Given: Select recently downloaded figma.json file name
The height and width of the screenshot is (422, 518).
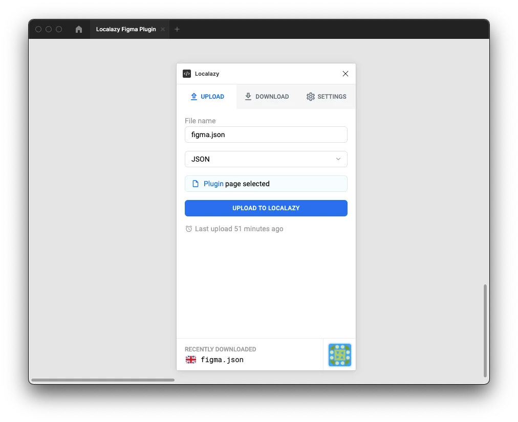Looking at the screenshot, I should (222, 360).
